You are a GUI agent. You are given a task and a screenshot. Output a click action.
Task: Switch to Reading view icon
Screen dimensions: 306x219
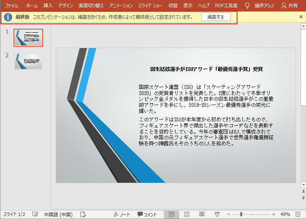tap(202, 214)
